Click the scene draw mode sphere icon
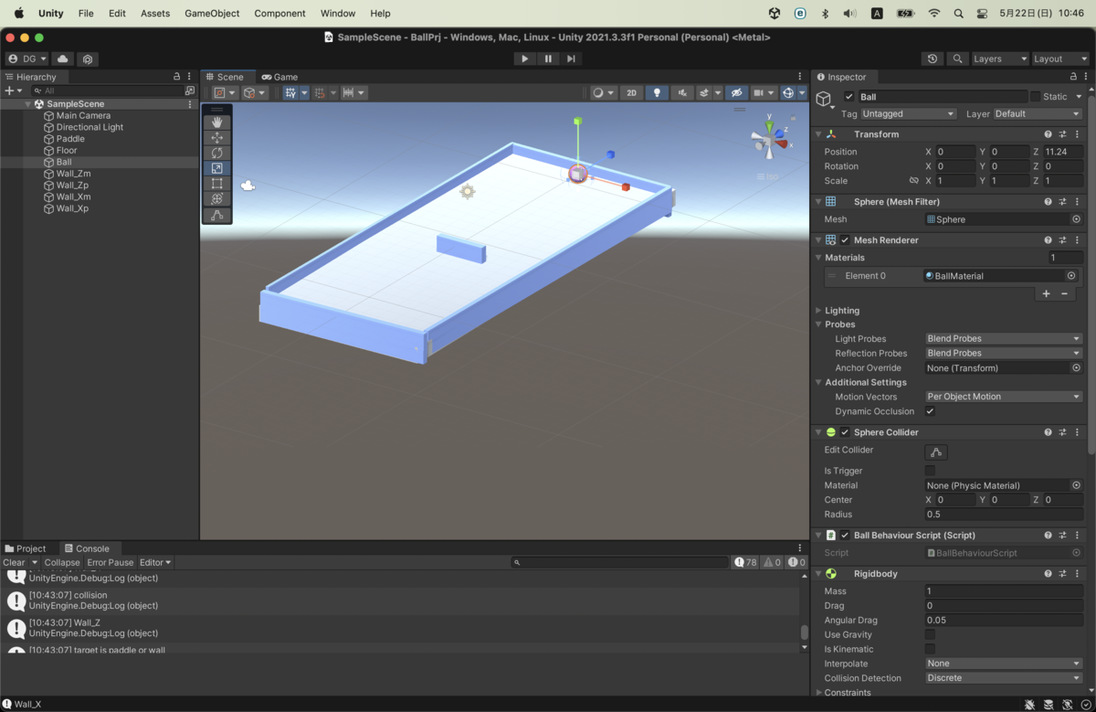This screenshot has height=712, width=1096. tap(598, 92)
